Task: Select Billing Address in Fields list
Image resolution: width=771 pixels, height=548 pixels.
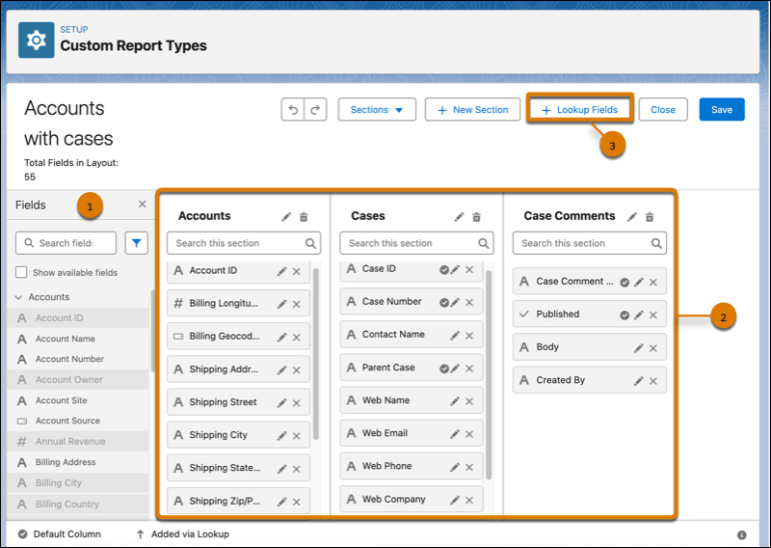Action: tap(67, 462)
